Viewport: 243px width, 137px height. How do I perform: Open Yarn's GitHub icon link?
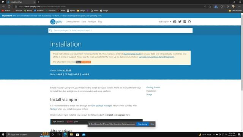[189, 22]
